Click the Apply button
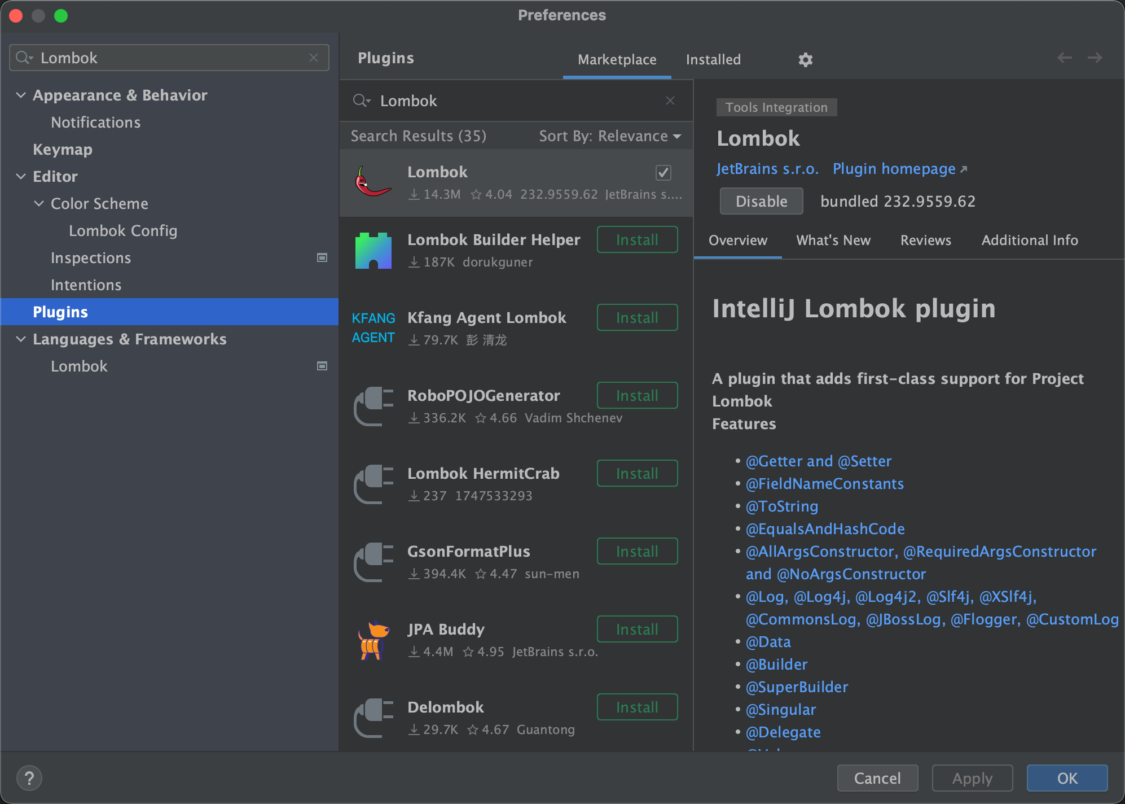1125x804 pixels. click(972, 778)
